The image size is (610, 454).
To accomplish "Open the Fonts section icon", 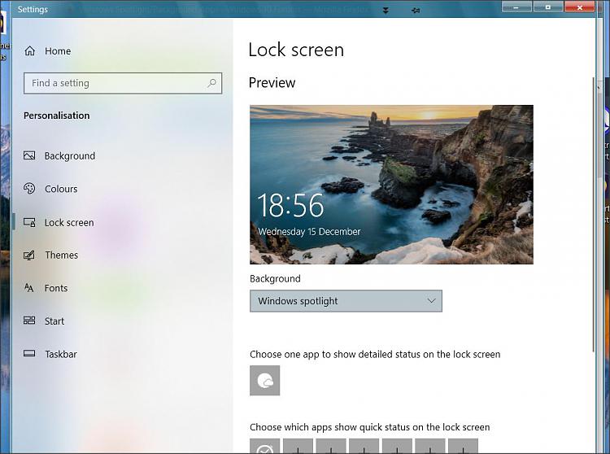I will tap(29, 288).
